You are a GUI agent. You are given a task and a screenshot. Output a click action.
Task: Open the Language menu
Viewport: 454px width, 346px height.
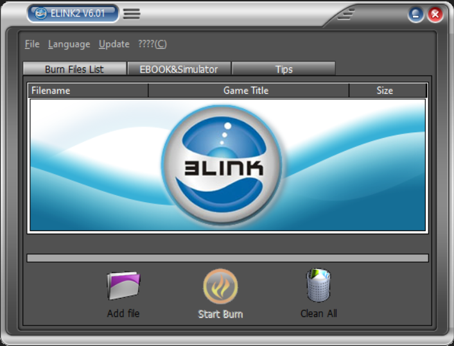69,44
